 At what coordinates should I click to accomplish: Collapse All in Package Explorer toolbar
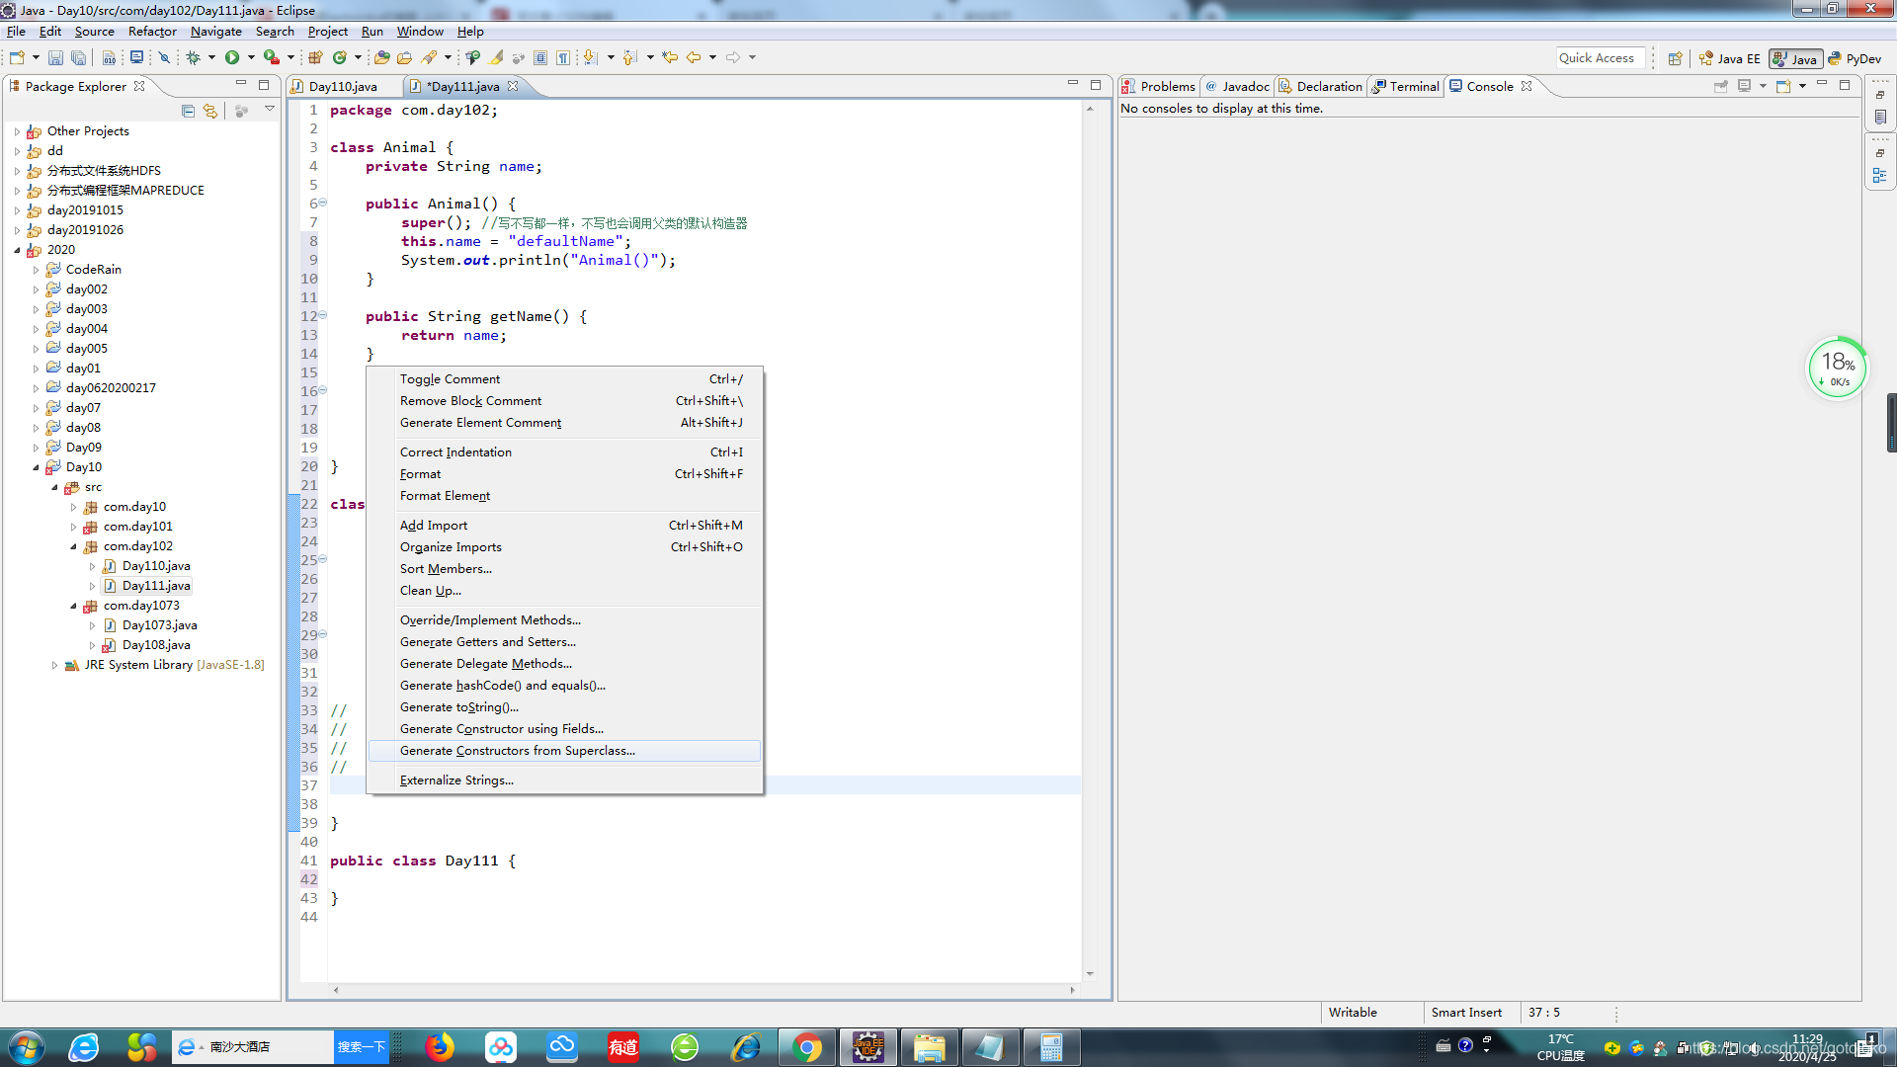point(188,111)
